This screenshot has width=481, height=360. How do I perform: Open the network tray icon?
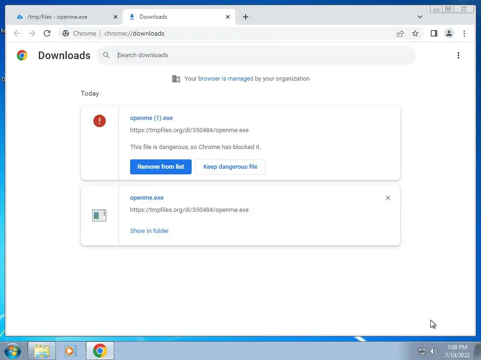pyautogui.click(x=422, y=351)
